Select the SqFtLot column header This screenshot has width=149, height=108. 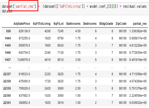(x=58, y=24)
